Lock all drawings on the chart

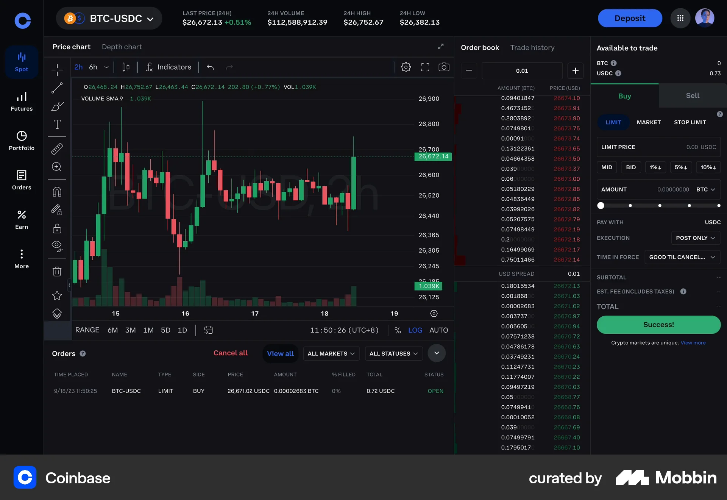[57, 229]
